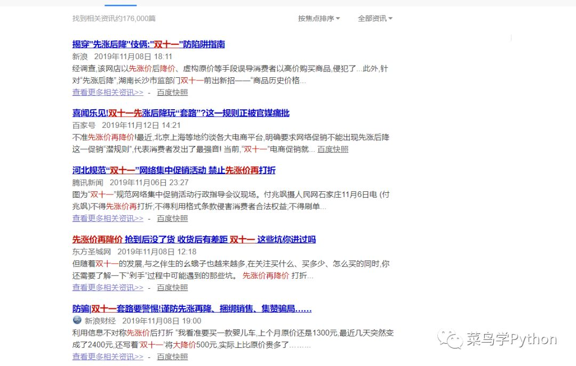Open article 喜闻乐见!双十一先涨后降玩套路

tap(181, 113)
